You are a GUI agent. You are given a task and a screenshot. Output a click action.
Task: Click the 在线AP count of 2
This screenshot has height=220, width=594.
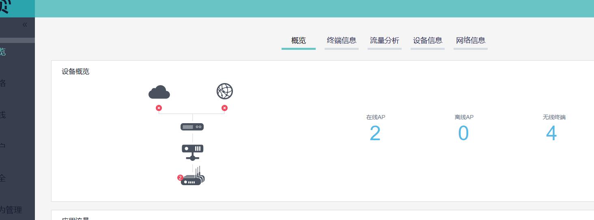[x=375, y=133]
